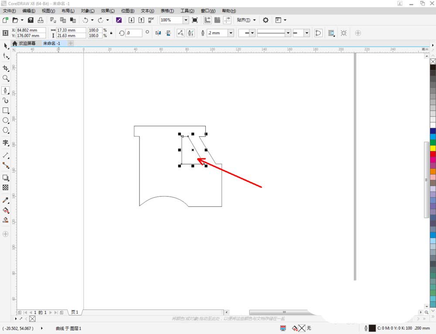Select the Rectangle tool
Screen dimensions: 436x334
pyautogui.click(x=6, y=111)
